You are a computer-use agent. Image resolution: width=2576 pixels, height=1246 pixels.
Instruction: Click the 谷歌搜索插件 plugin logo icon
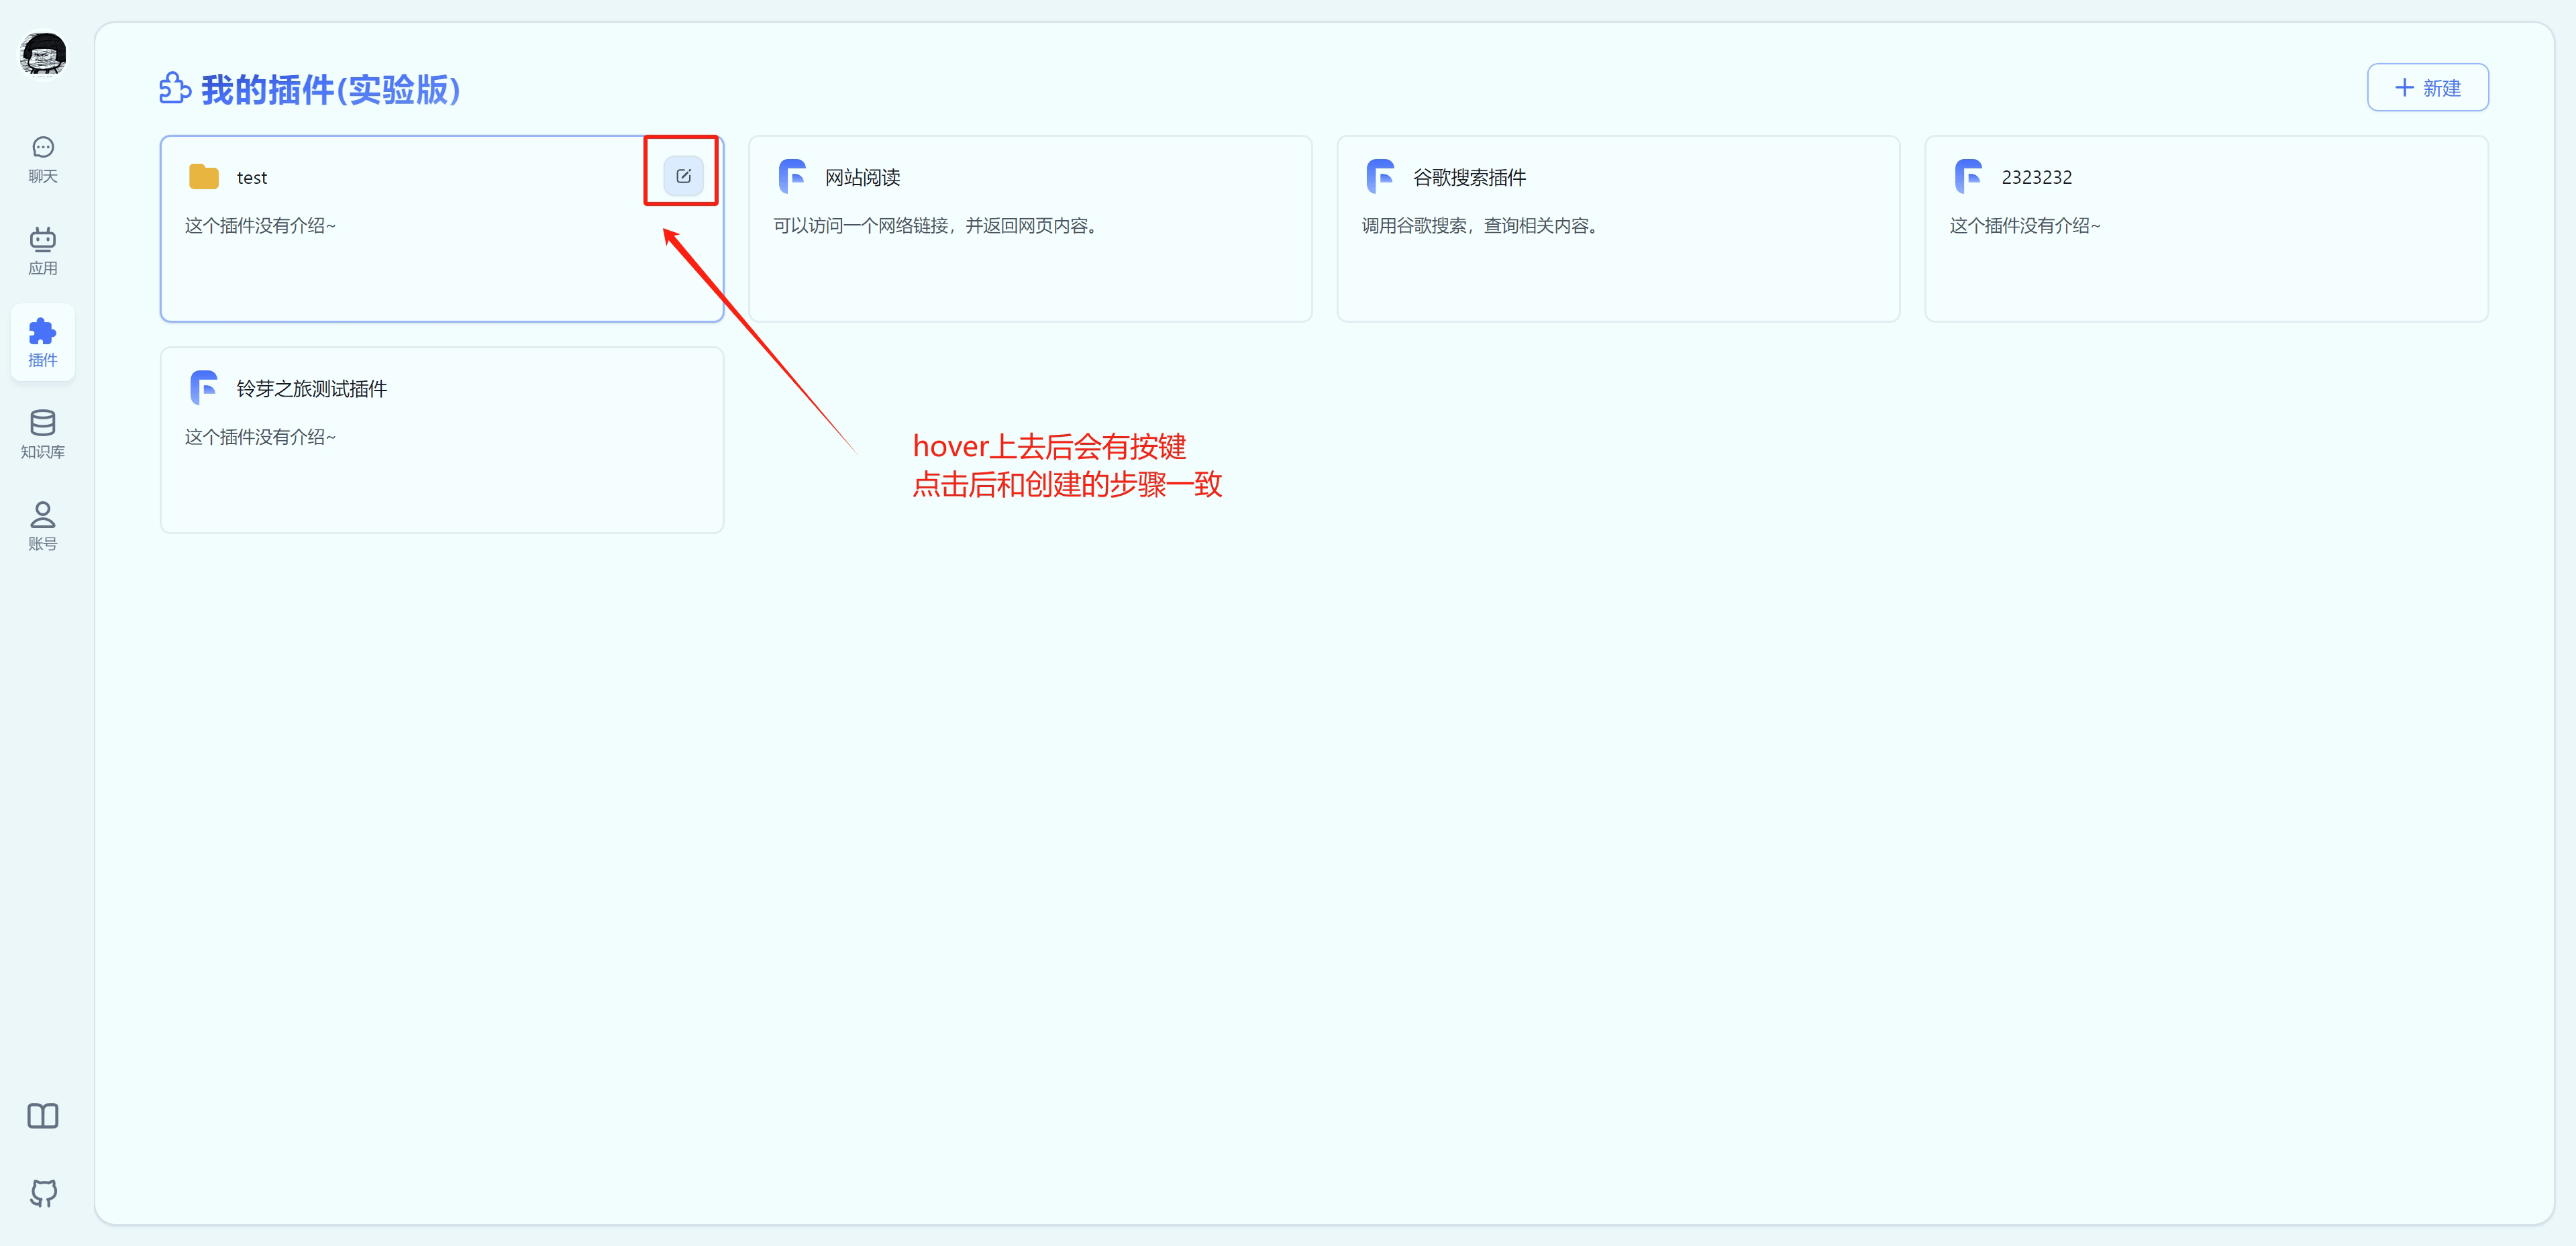click(x=1380, y=176)
